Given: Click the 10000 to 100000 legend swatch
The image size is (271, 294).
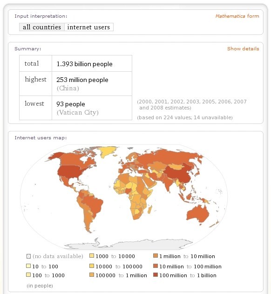Looking at the screenshot, I should point(92,266).
